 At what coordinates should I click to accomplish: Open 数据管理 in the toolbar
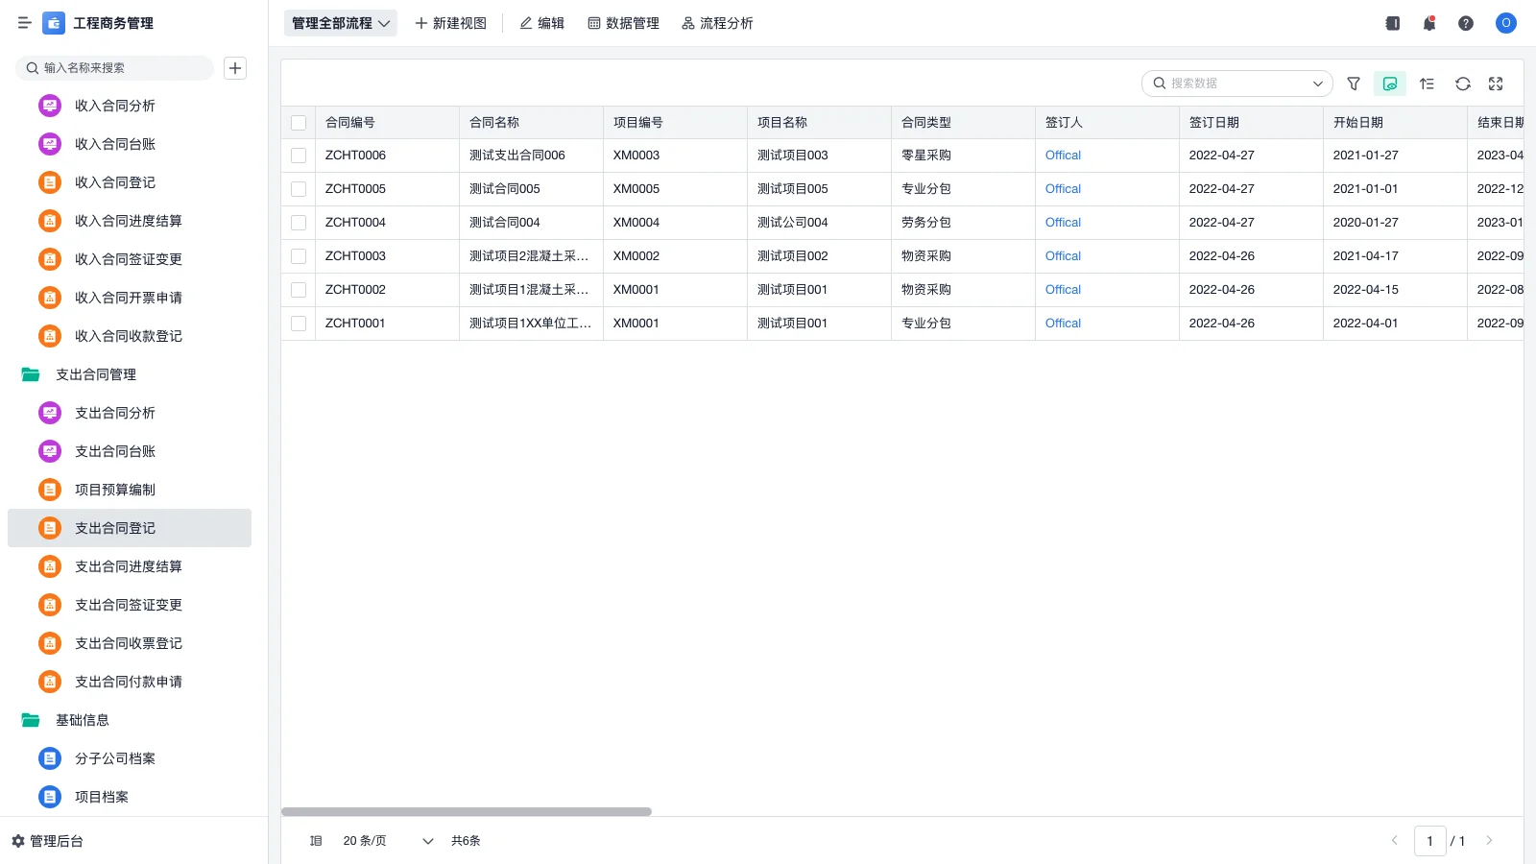(x=623, y=23)
